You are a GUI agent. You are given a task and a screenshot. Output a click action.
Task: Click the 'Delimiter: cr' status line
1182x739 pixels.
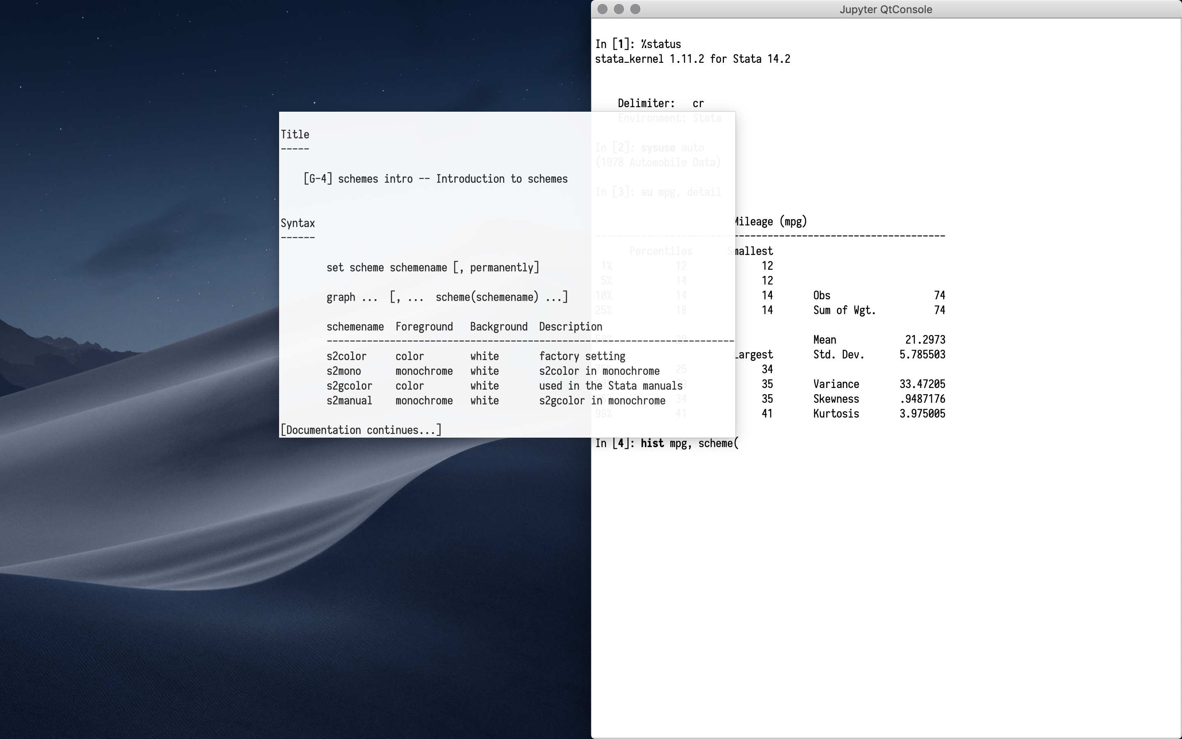(660, 103)
